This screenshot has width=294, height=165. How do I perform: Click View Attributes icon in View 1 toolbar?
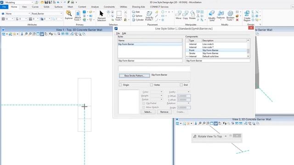pyautogui.click(x=4, y=34)
